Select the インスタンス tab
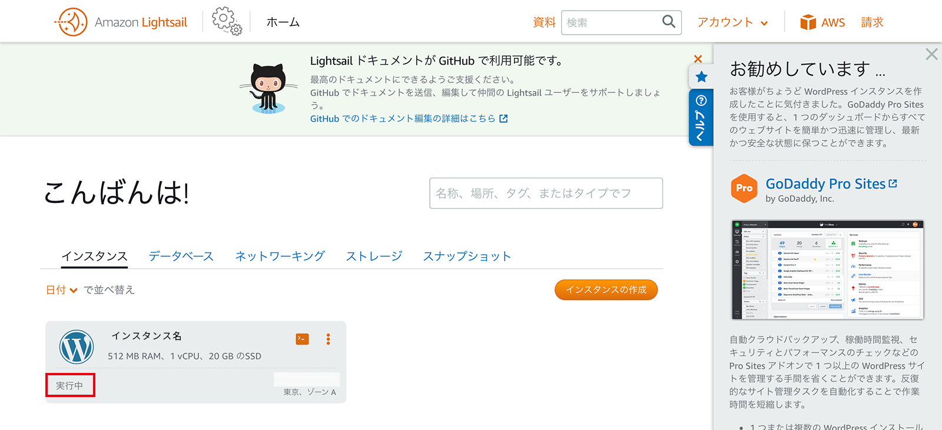The image size is (942, 430). tap(94, 256)
